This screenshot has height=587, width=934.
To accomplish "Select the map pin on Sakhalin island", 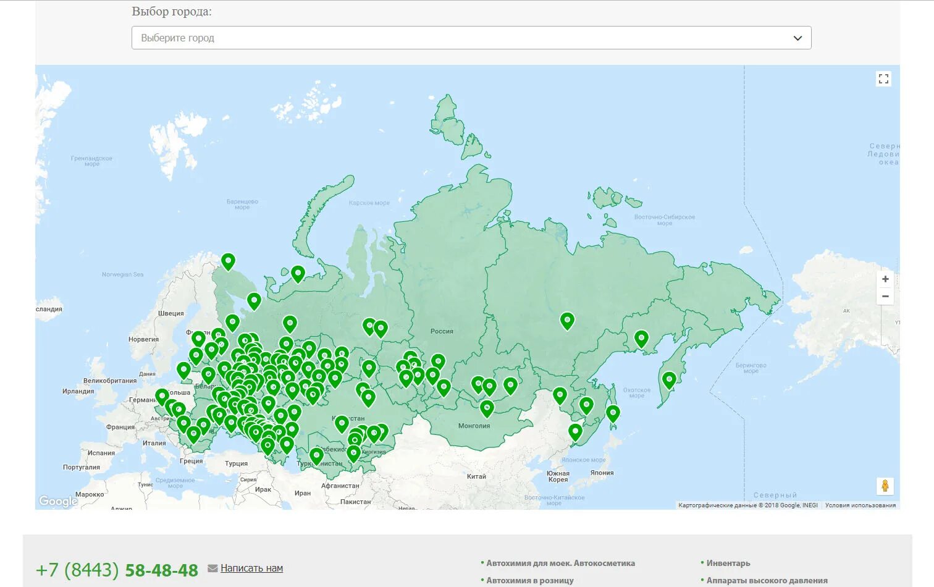I will tap(613, 413).
